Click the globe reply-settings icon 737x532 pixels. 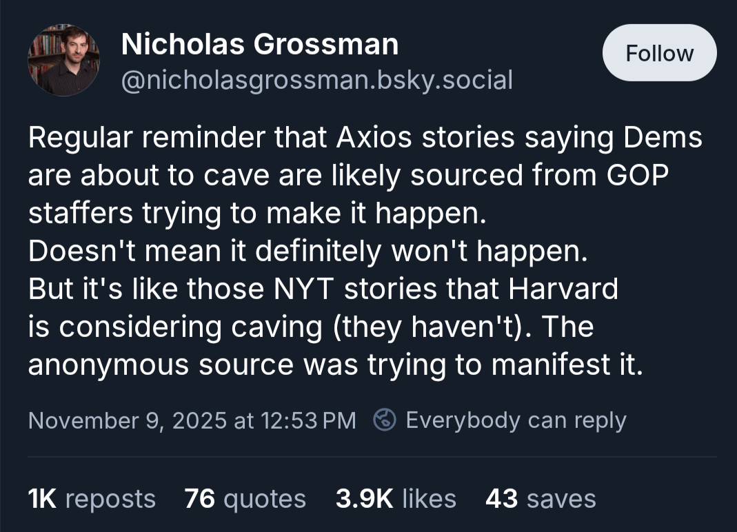[384, 420]
